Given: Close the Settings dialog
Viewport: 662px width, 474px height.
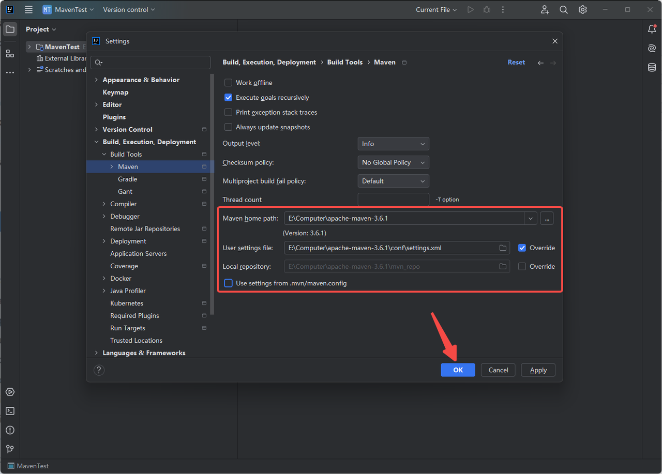Looking at the screenshot, I should 555,41.
